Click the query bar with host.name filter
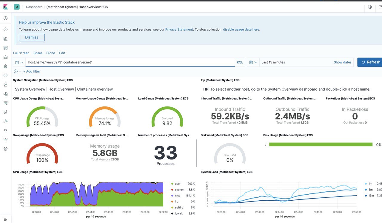Image resolution: width=382 pixels, height=223 pixels. [x=130, y=62]
